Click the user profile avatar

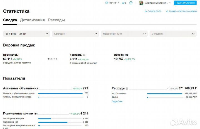141,3
